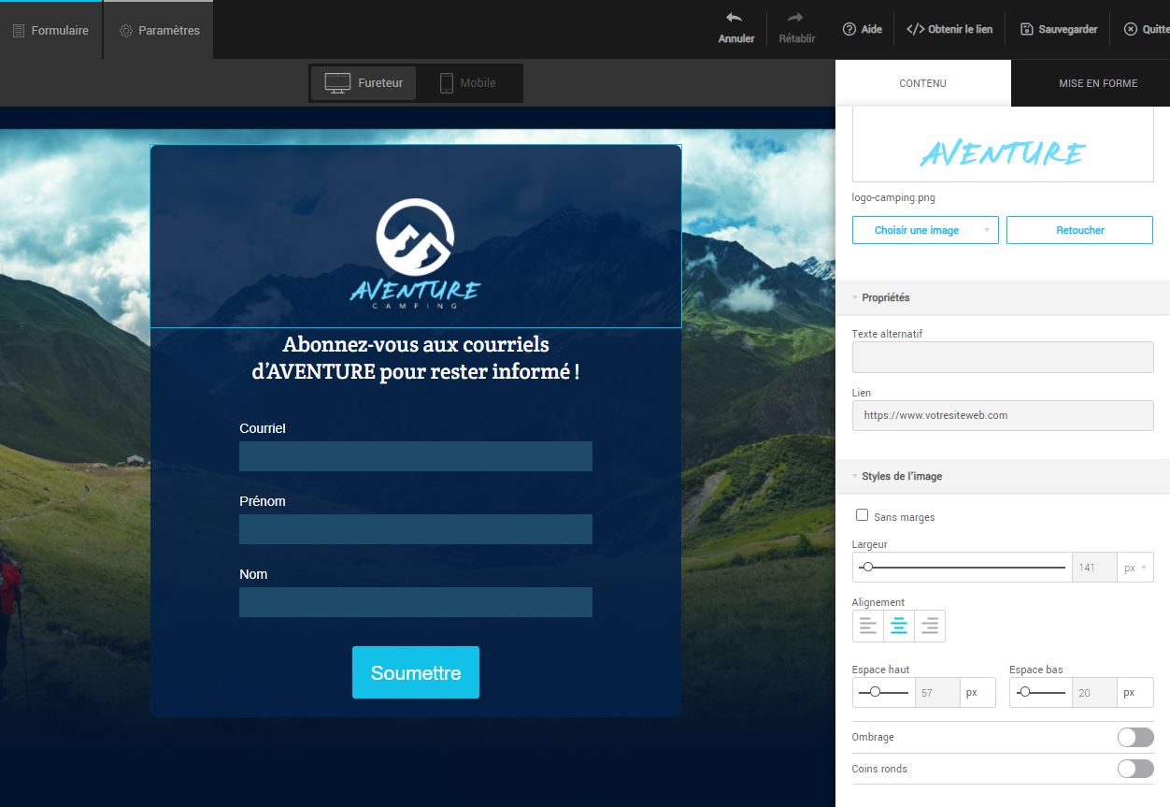Switch to the MISE EN FORME tab
The height and width of the screenshot is (807, 1170).
coord(1097,83)
